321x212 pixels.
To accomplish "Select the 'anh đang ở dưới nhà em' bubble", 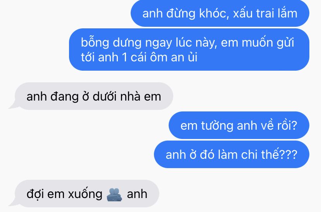I will pyautogui.click(x=94, y=96).
